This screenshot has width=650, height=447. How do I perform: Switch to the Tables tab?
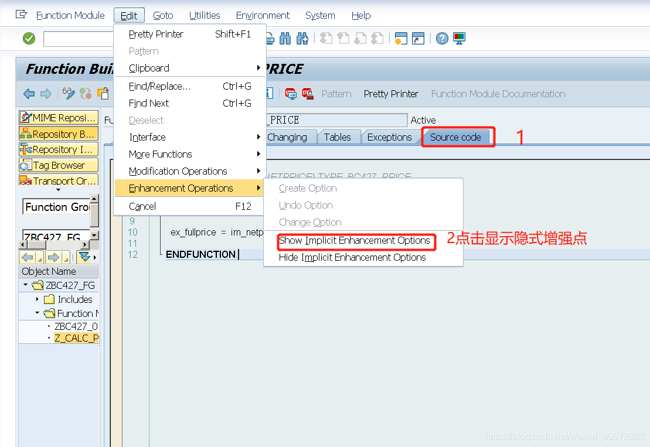coord(337,137)
